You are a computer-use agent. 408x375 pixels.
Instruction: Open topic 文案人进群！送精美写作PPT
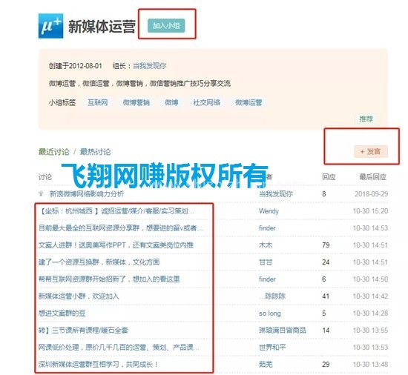click(x=116, y=245)
